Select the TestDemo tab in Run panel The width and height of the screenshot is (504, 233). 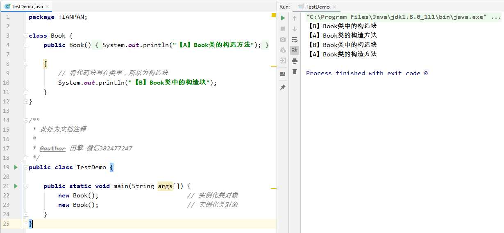pos(318,7)
